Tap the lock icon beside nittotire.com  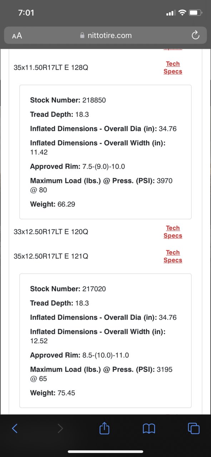[82, 35]
